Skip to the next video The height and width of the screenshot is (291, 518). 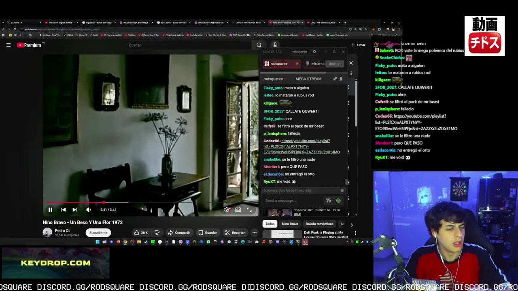pos(74,209)
